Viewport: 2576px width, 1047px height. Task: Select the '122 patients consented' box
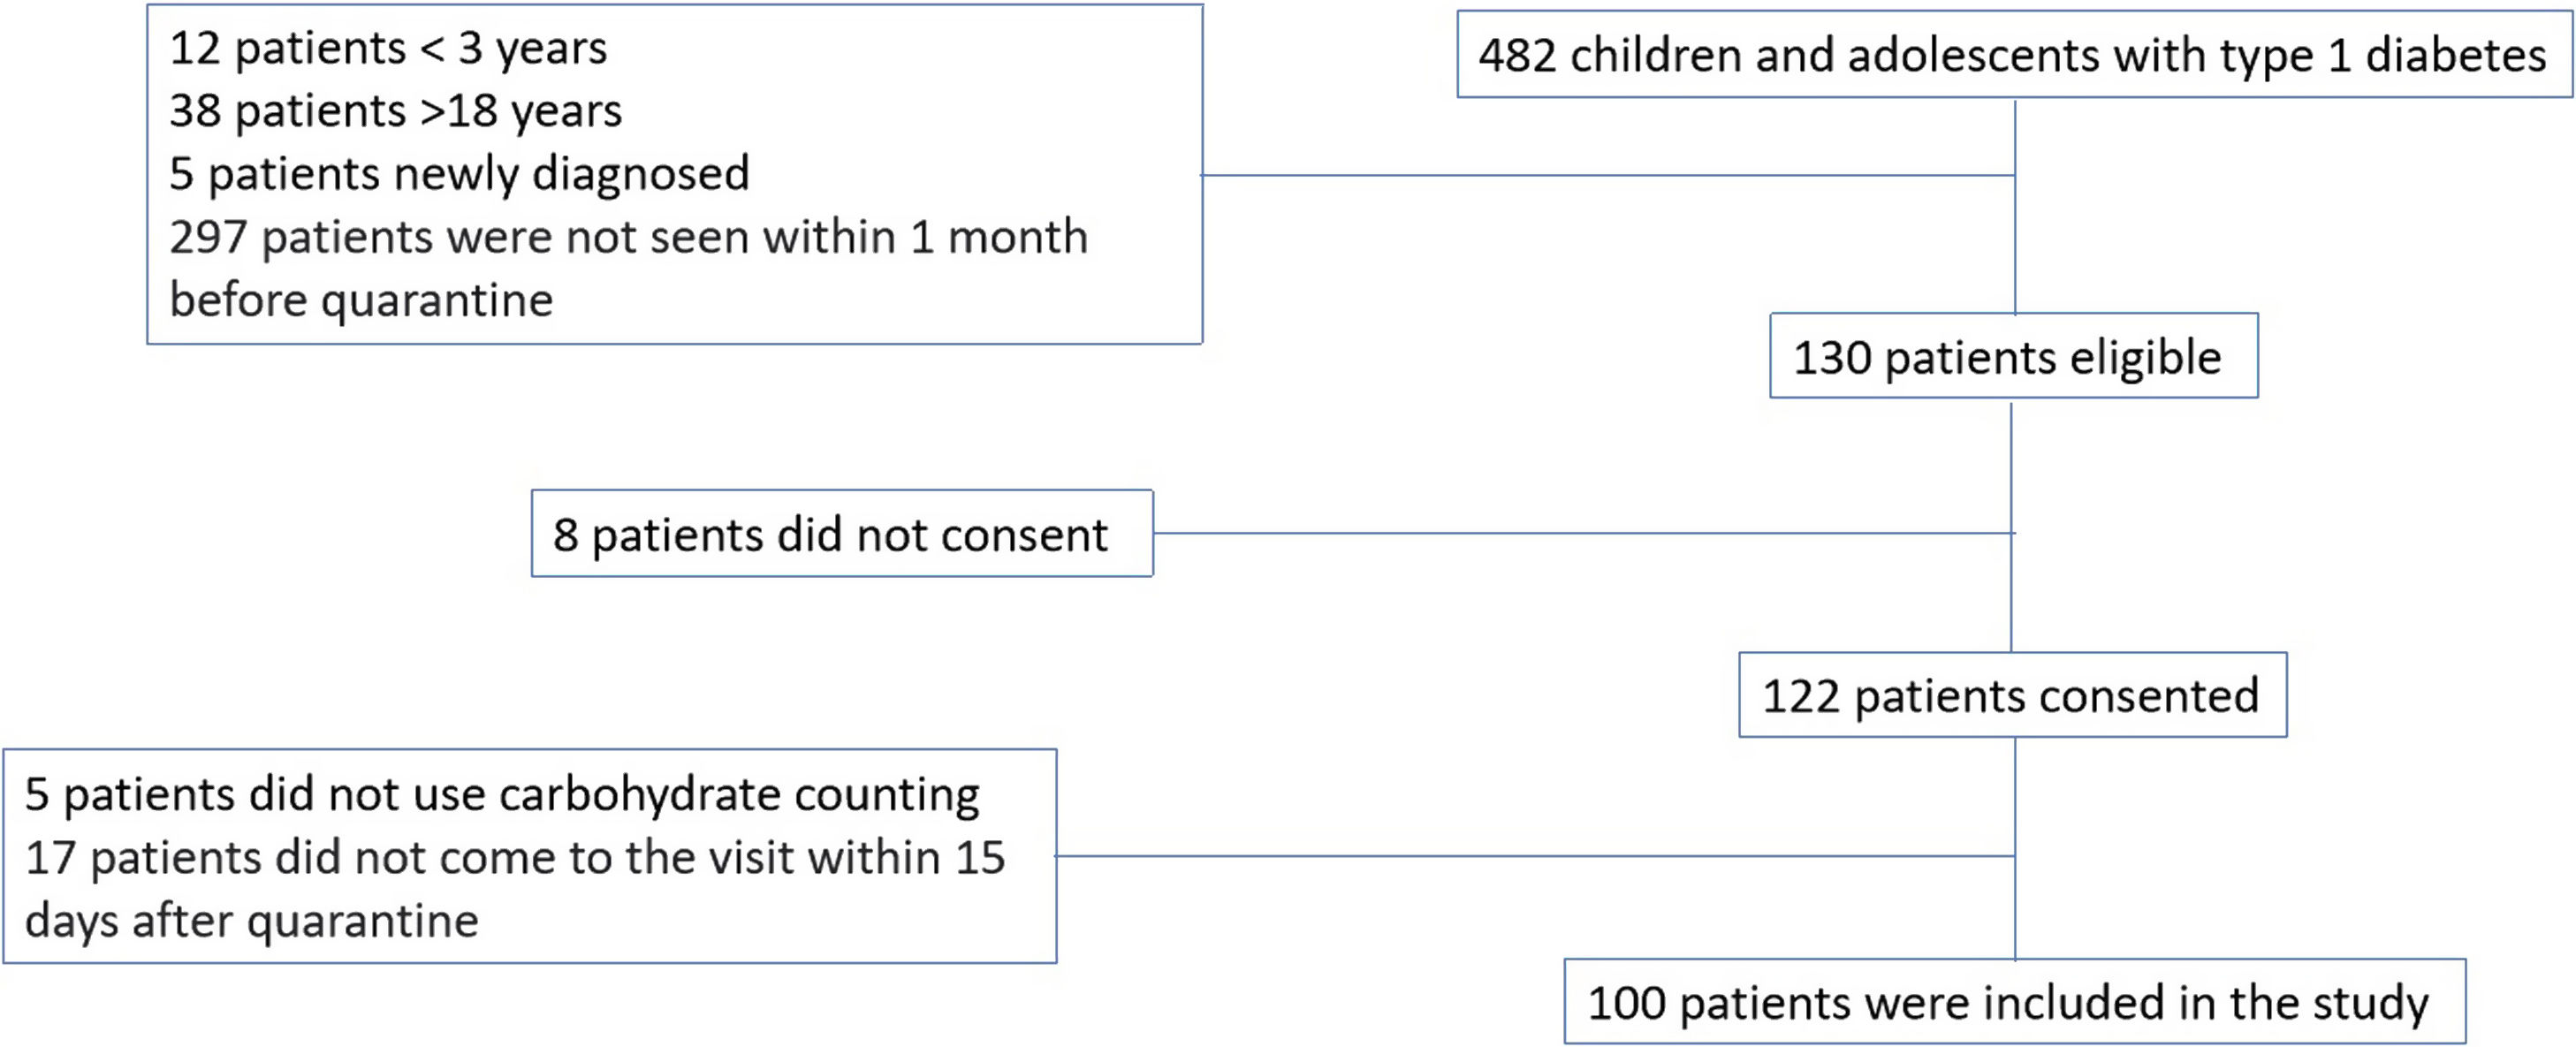click(x=2011, y=696)
